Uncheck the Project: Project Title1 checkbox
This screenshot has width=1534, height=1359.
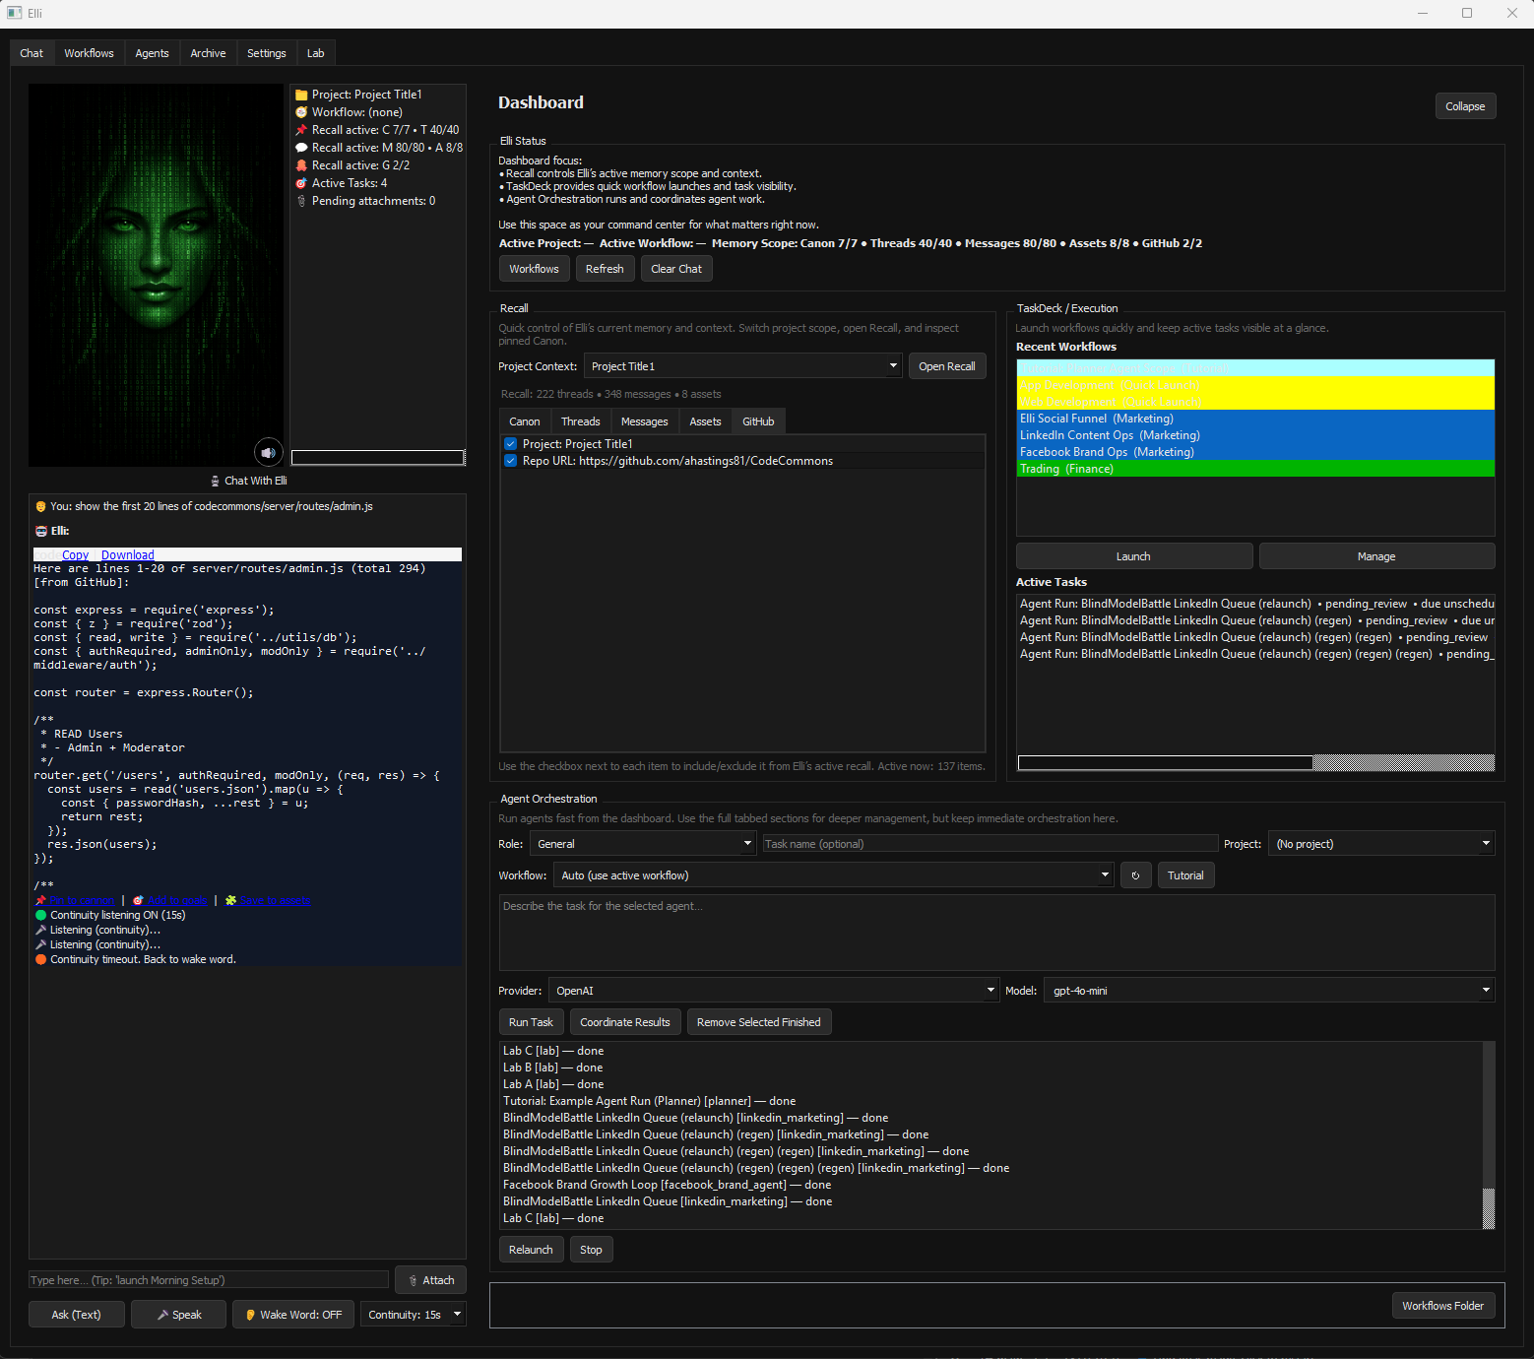tap(510, 443)
